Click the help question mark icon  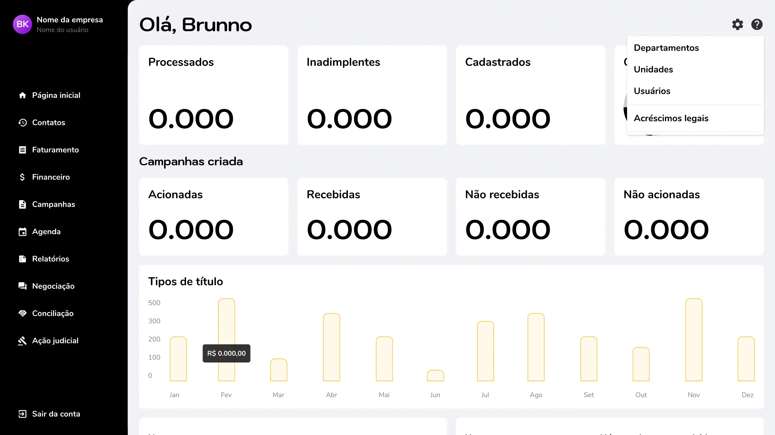pos(757,24)
